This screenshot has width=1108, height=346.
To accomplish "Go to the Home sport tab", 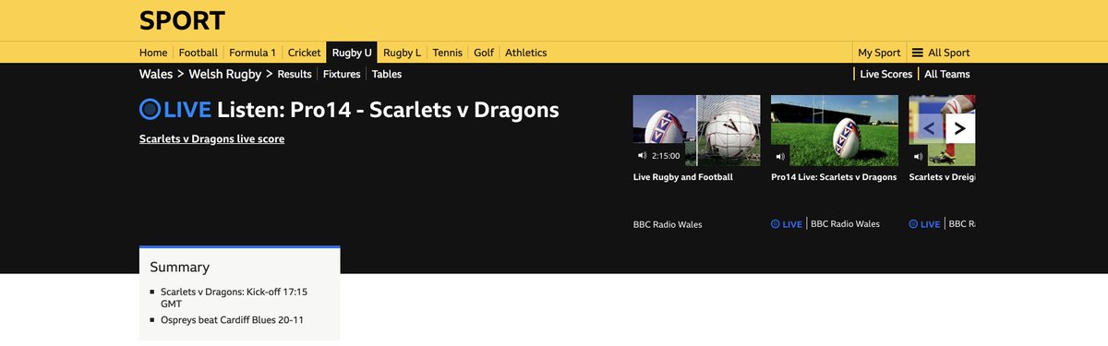I will 153,53.
